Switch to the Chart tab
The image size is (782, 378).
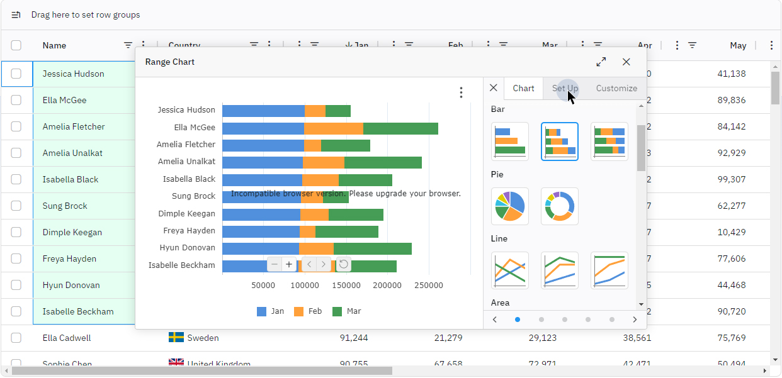tap(523, 88)
